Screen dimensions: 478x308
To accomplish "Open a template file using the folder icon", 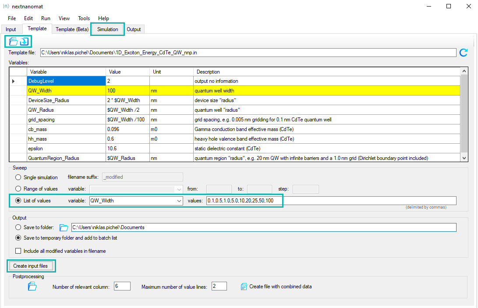I will (x=13, y=41).
